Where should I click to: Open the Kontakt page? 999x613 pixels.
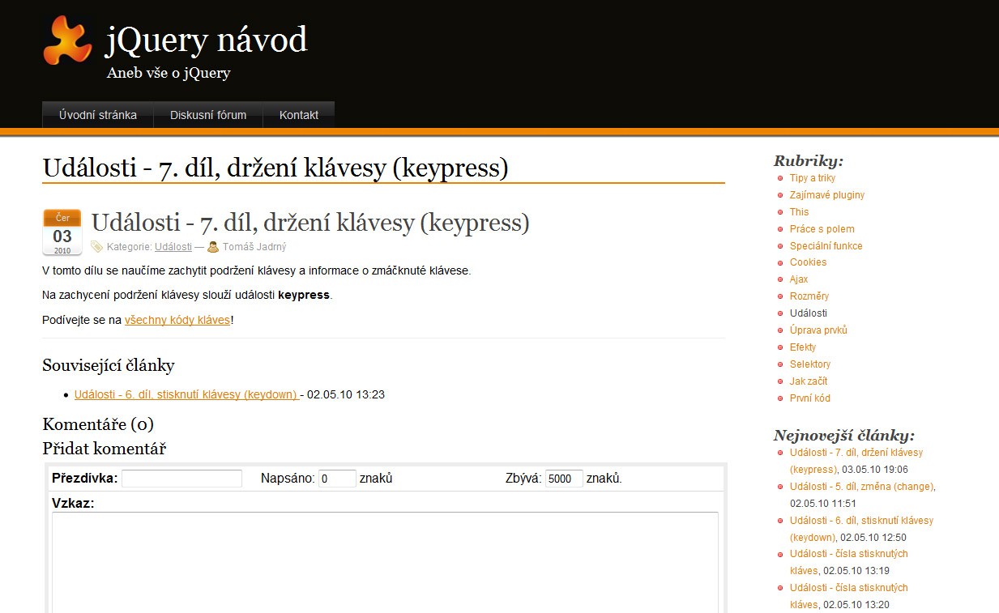tap(299, 115)
